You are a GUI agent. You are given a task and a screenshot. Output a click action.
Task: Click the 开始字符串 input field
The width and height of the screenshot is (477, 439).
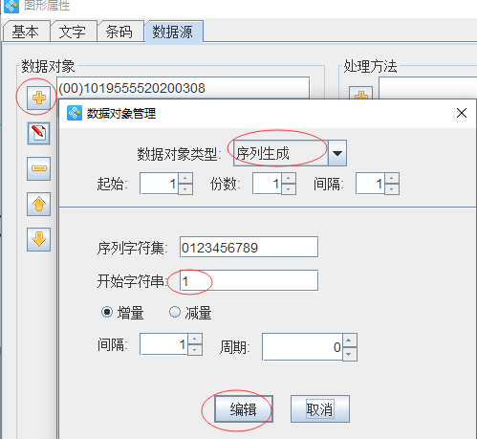[x=249, y=280]
